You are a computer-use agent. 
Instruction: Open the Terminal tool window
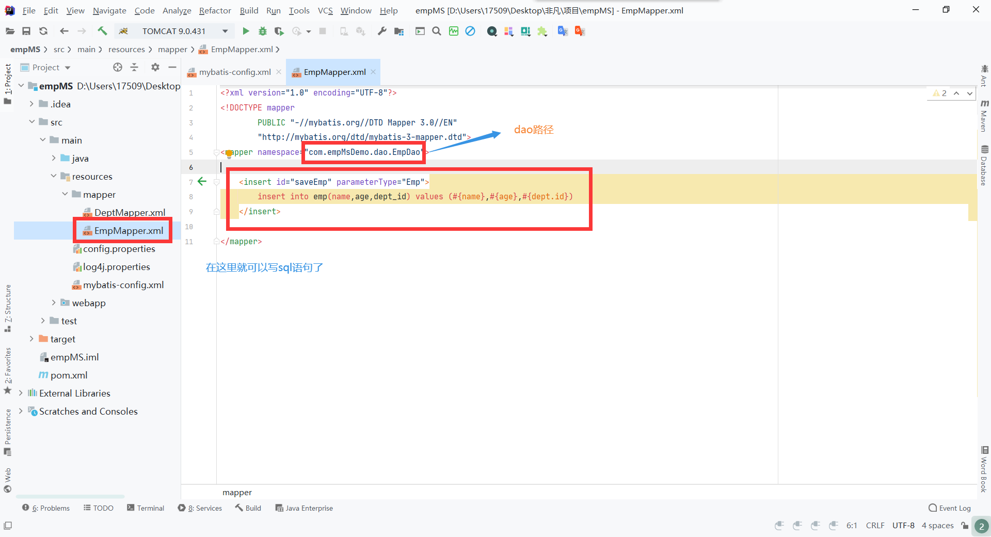(x=146, y=508)
